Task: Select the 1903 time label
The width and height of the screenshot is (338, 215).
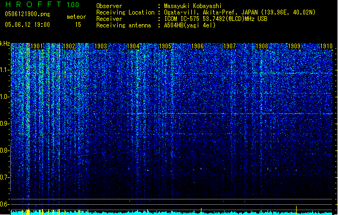Action: point(101,46)
